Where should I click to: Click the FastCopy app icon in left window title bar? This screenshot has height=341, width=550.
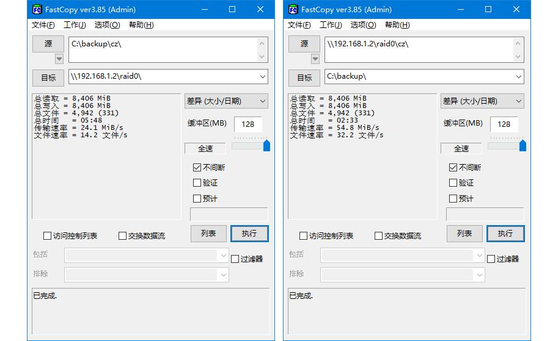[x=37, y=9]
